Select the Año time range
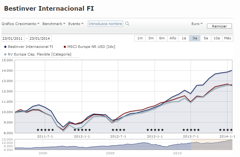Image resolution: width=240 pixels, height=157 pixels. [x=173, y=38]
